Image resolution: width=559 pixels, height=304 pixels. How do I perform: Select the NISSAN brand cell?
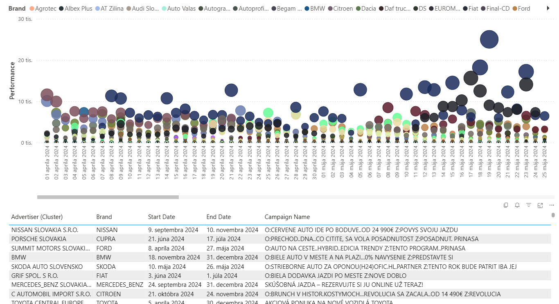pos(107,230)
